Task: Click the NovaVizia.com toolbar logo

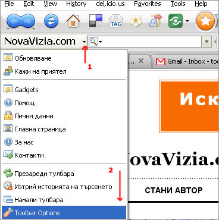Action: click(x=40, y=42)
